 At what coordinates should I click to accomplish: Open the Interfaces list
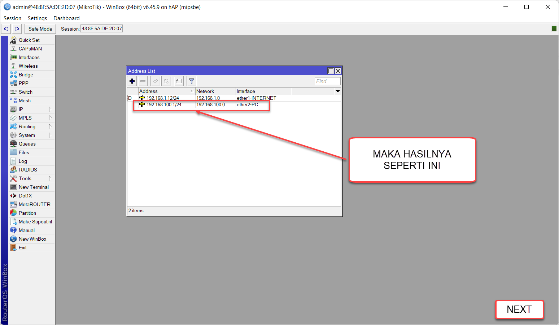click(32, 57)
